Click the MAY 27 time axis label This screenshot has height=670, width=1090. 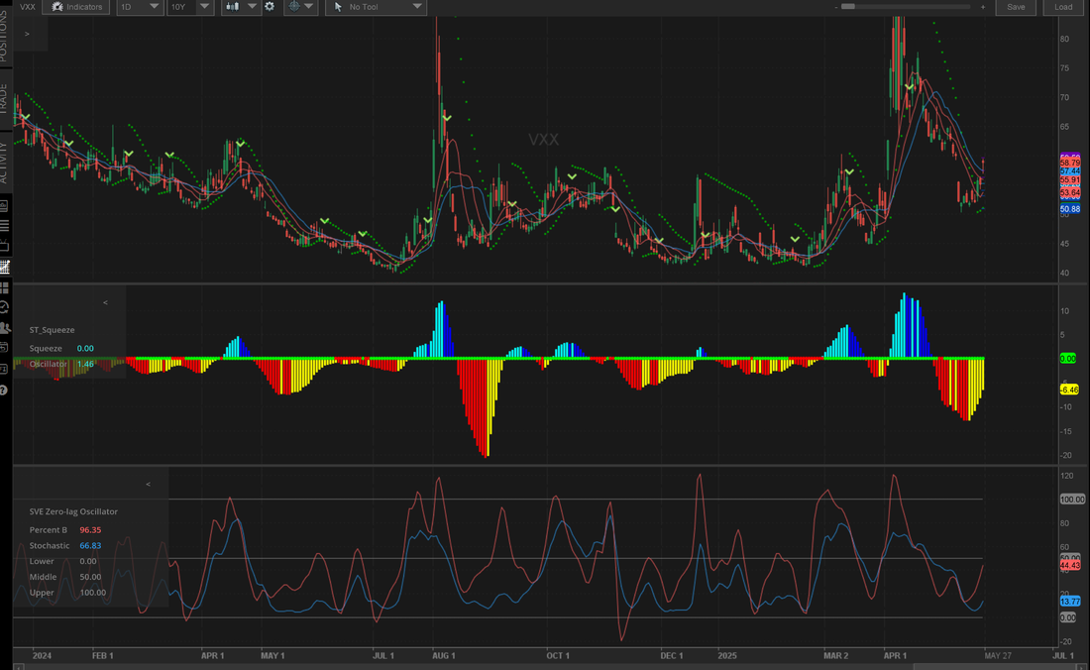click(998, 656)
